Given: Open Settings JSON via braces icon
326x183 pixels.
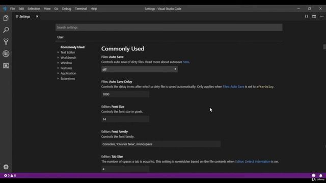Looking at the screenshot, I should tap(306, 16).
